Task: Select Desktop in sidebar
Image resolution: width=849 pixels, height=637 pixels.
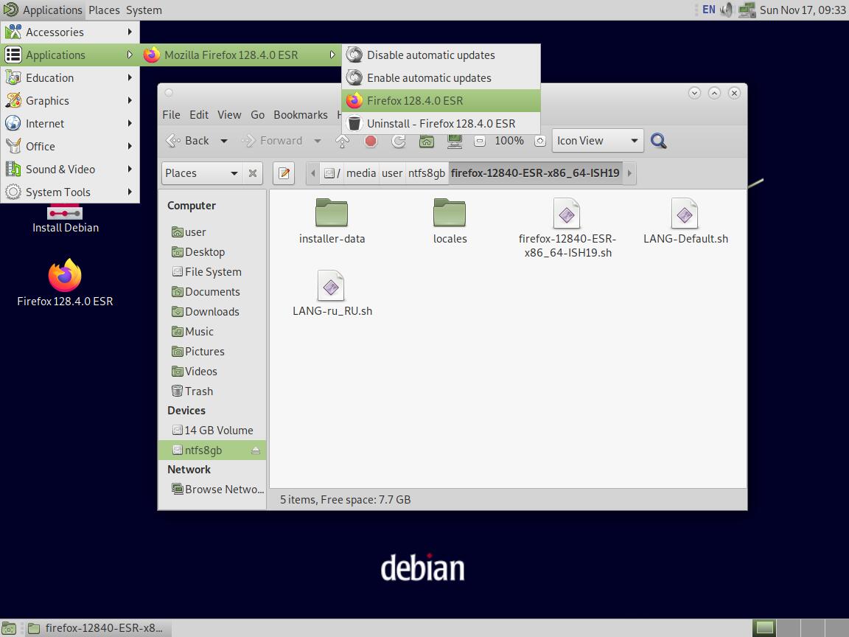Action: (x=212, y=252)
